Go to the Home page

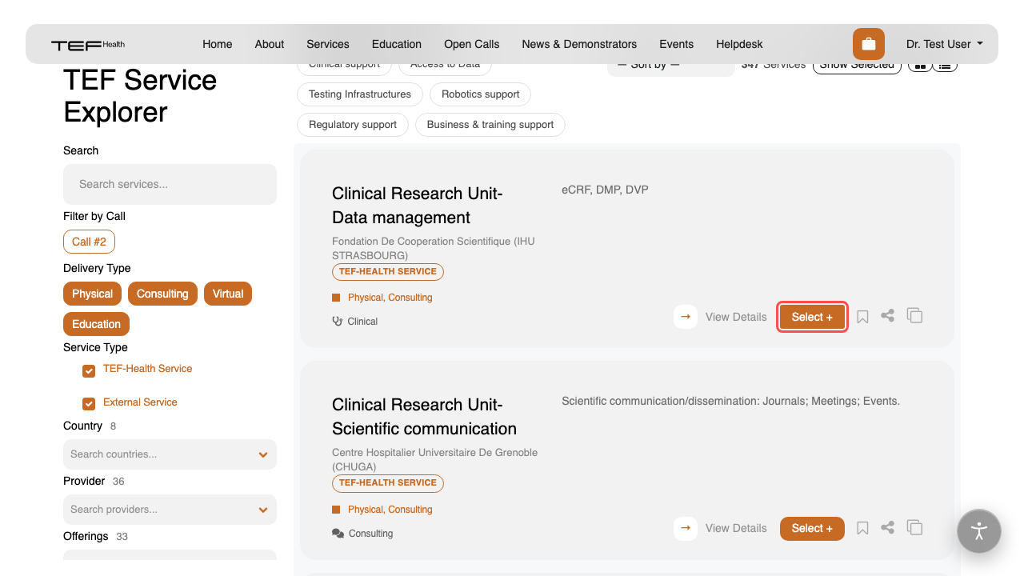pos(218,44)
